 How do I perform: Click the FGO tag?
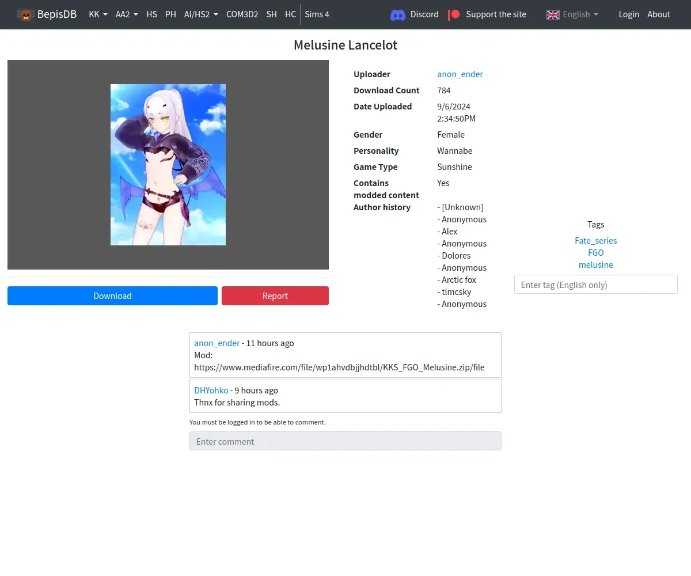(596, 252)
